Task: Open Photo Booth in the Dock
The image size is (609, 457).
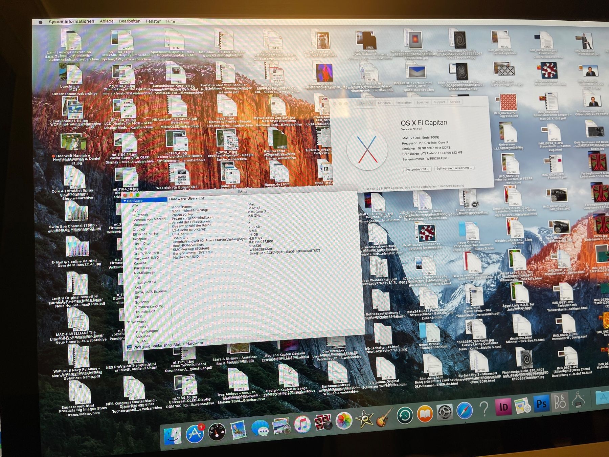Action: point(323,422)
